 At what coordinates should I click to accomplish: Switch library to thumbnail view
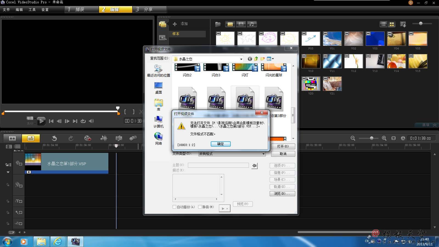[x=392, y=24]
